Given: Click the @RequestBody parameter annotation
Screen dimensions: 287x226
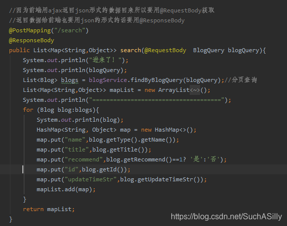Looking at the screenshot, I should [x=165, y=50].
